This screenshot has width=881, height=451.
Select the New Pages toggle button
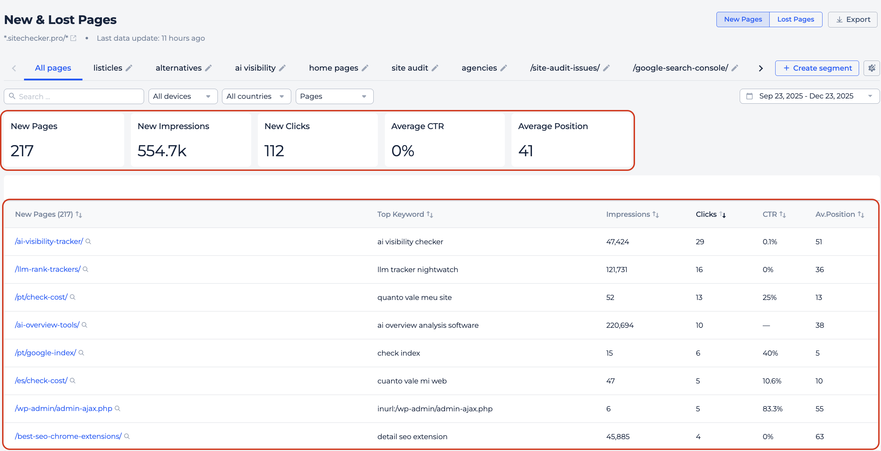coord(743,19)
